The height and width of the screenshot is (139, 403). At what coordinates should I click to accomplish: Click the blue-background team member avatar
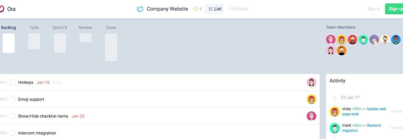396,40
